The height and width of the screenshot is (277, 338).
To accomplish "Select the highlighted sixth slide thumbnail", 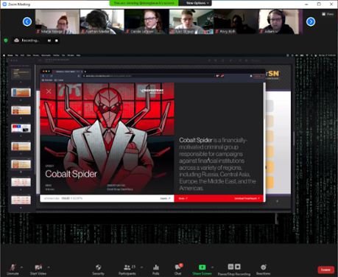I will [x=21, y=164].
